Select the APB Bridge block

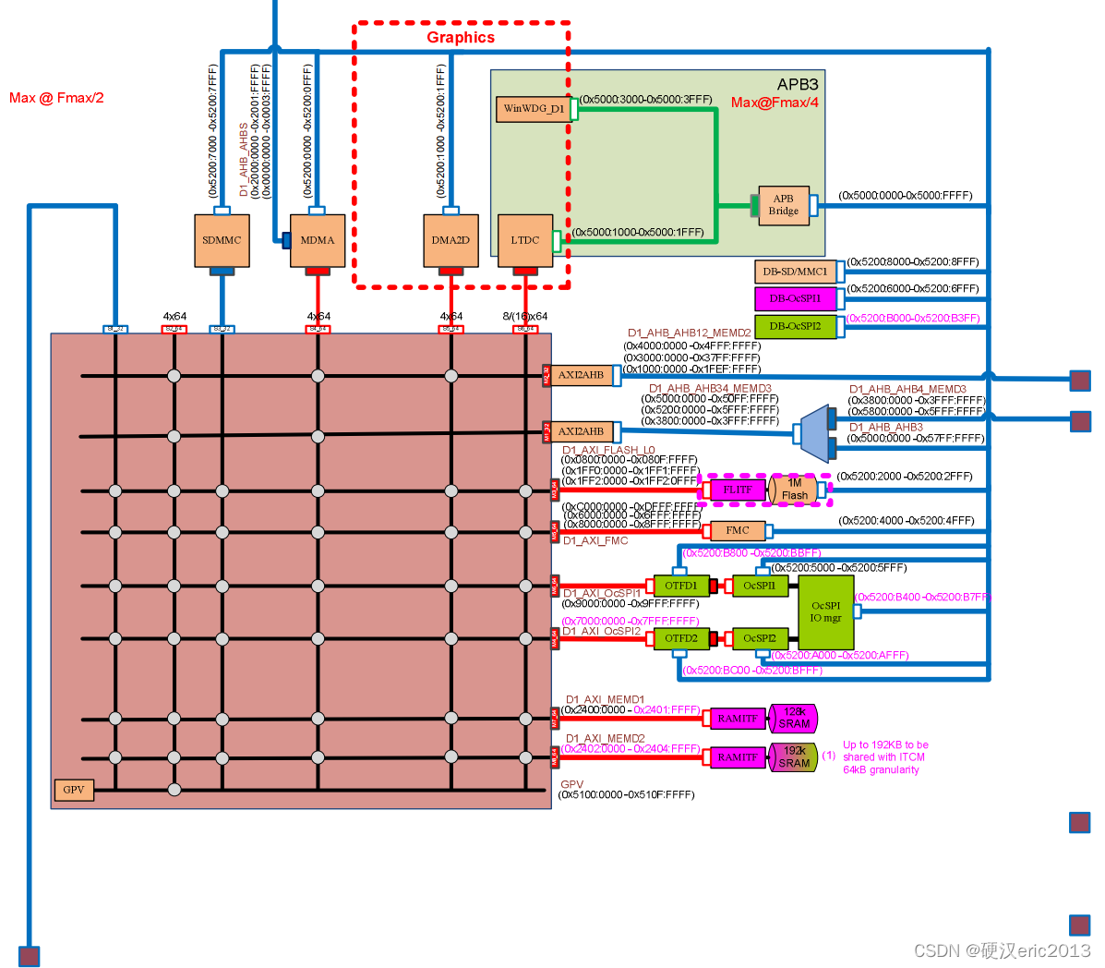click(784, 205)
